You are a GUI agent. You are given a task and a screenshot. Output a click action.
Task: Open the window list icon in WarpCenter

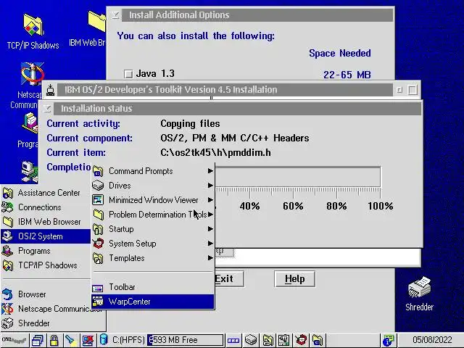click(38, 340)
